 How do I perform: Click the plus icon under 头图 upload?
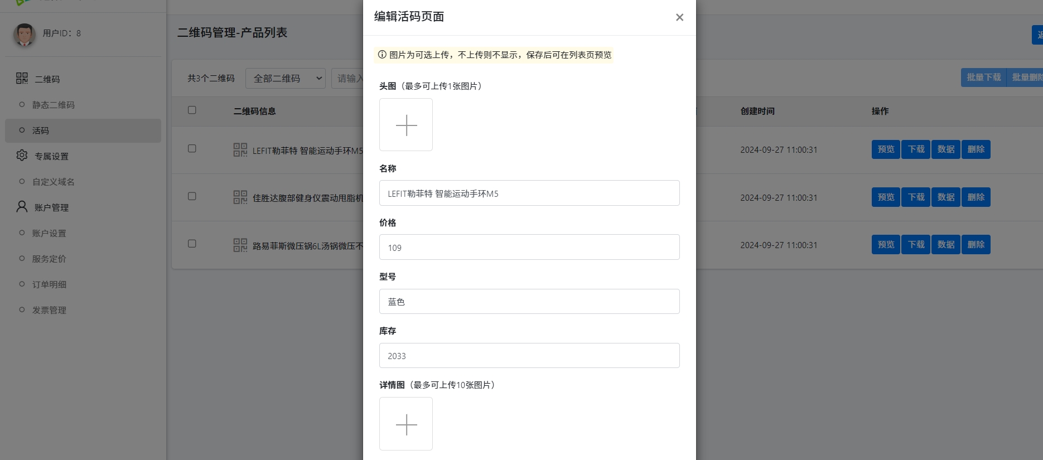coord(406,125)
